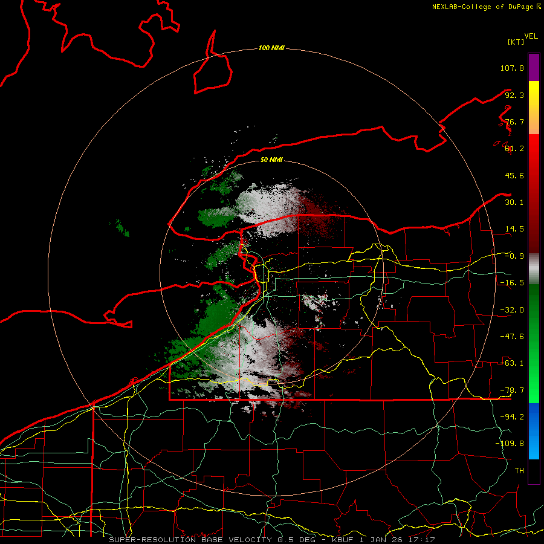Click the -47.6 legend value
Image resolution: width=544 pixels, height=544 pixels.
512,337
